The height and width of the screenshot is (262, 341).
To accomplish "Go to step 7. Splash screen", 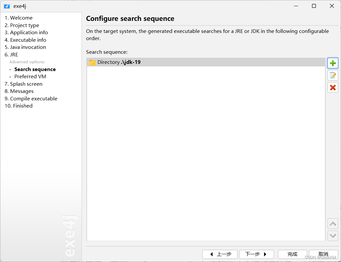I will point(23,84).
